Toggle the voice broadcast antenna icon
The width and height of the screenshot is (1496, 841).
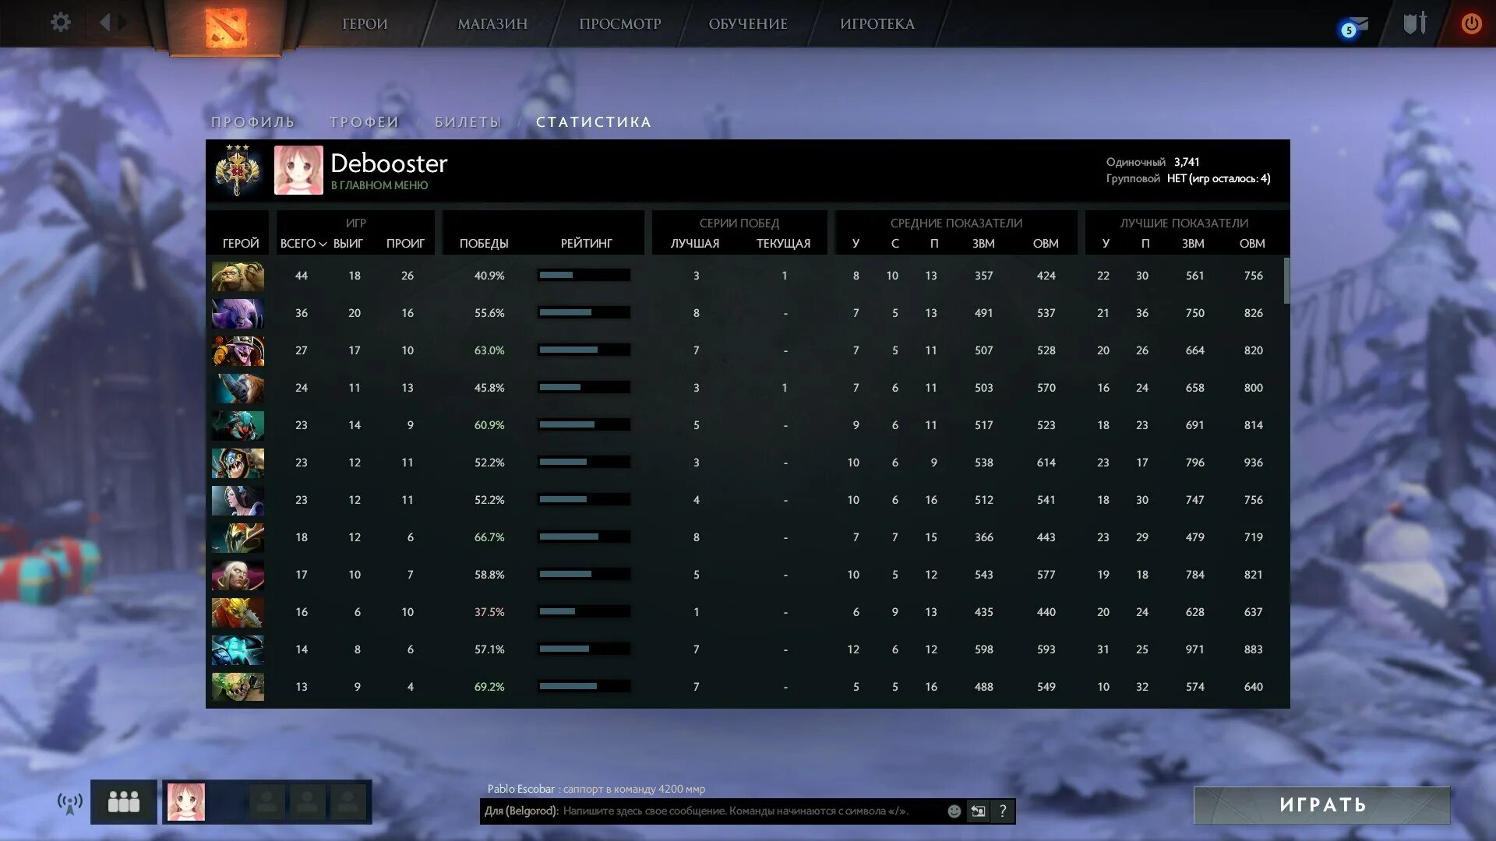click(x=70, y=803)
